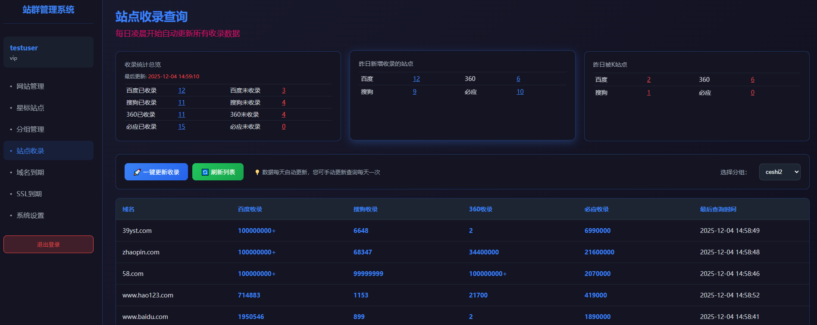The image size is (817, 325).
Task: Click last-updated time 2025-12-04 14:59:10
Action: click(x=174, y=77)
